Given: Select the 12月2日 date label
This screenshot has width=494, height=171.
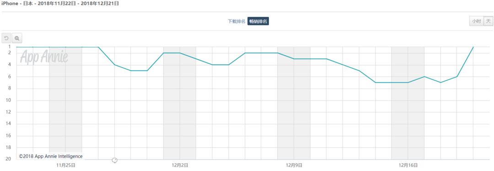Looking at the screenshot, I should [180, 165].
